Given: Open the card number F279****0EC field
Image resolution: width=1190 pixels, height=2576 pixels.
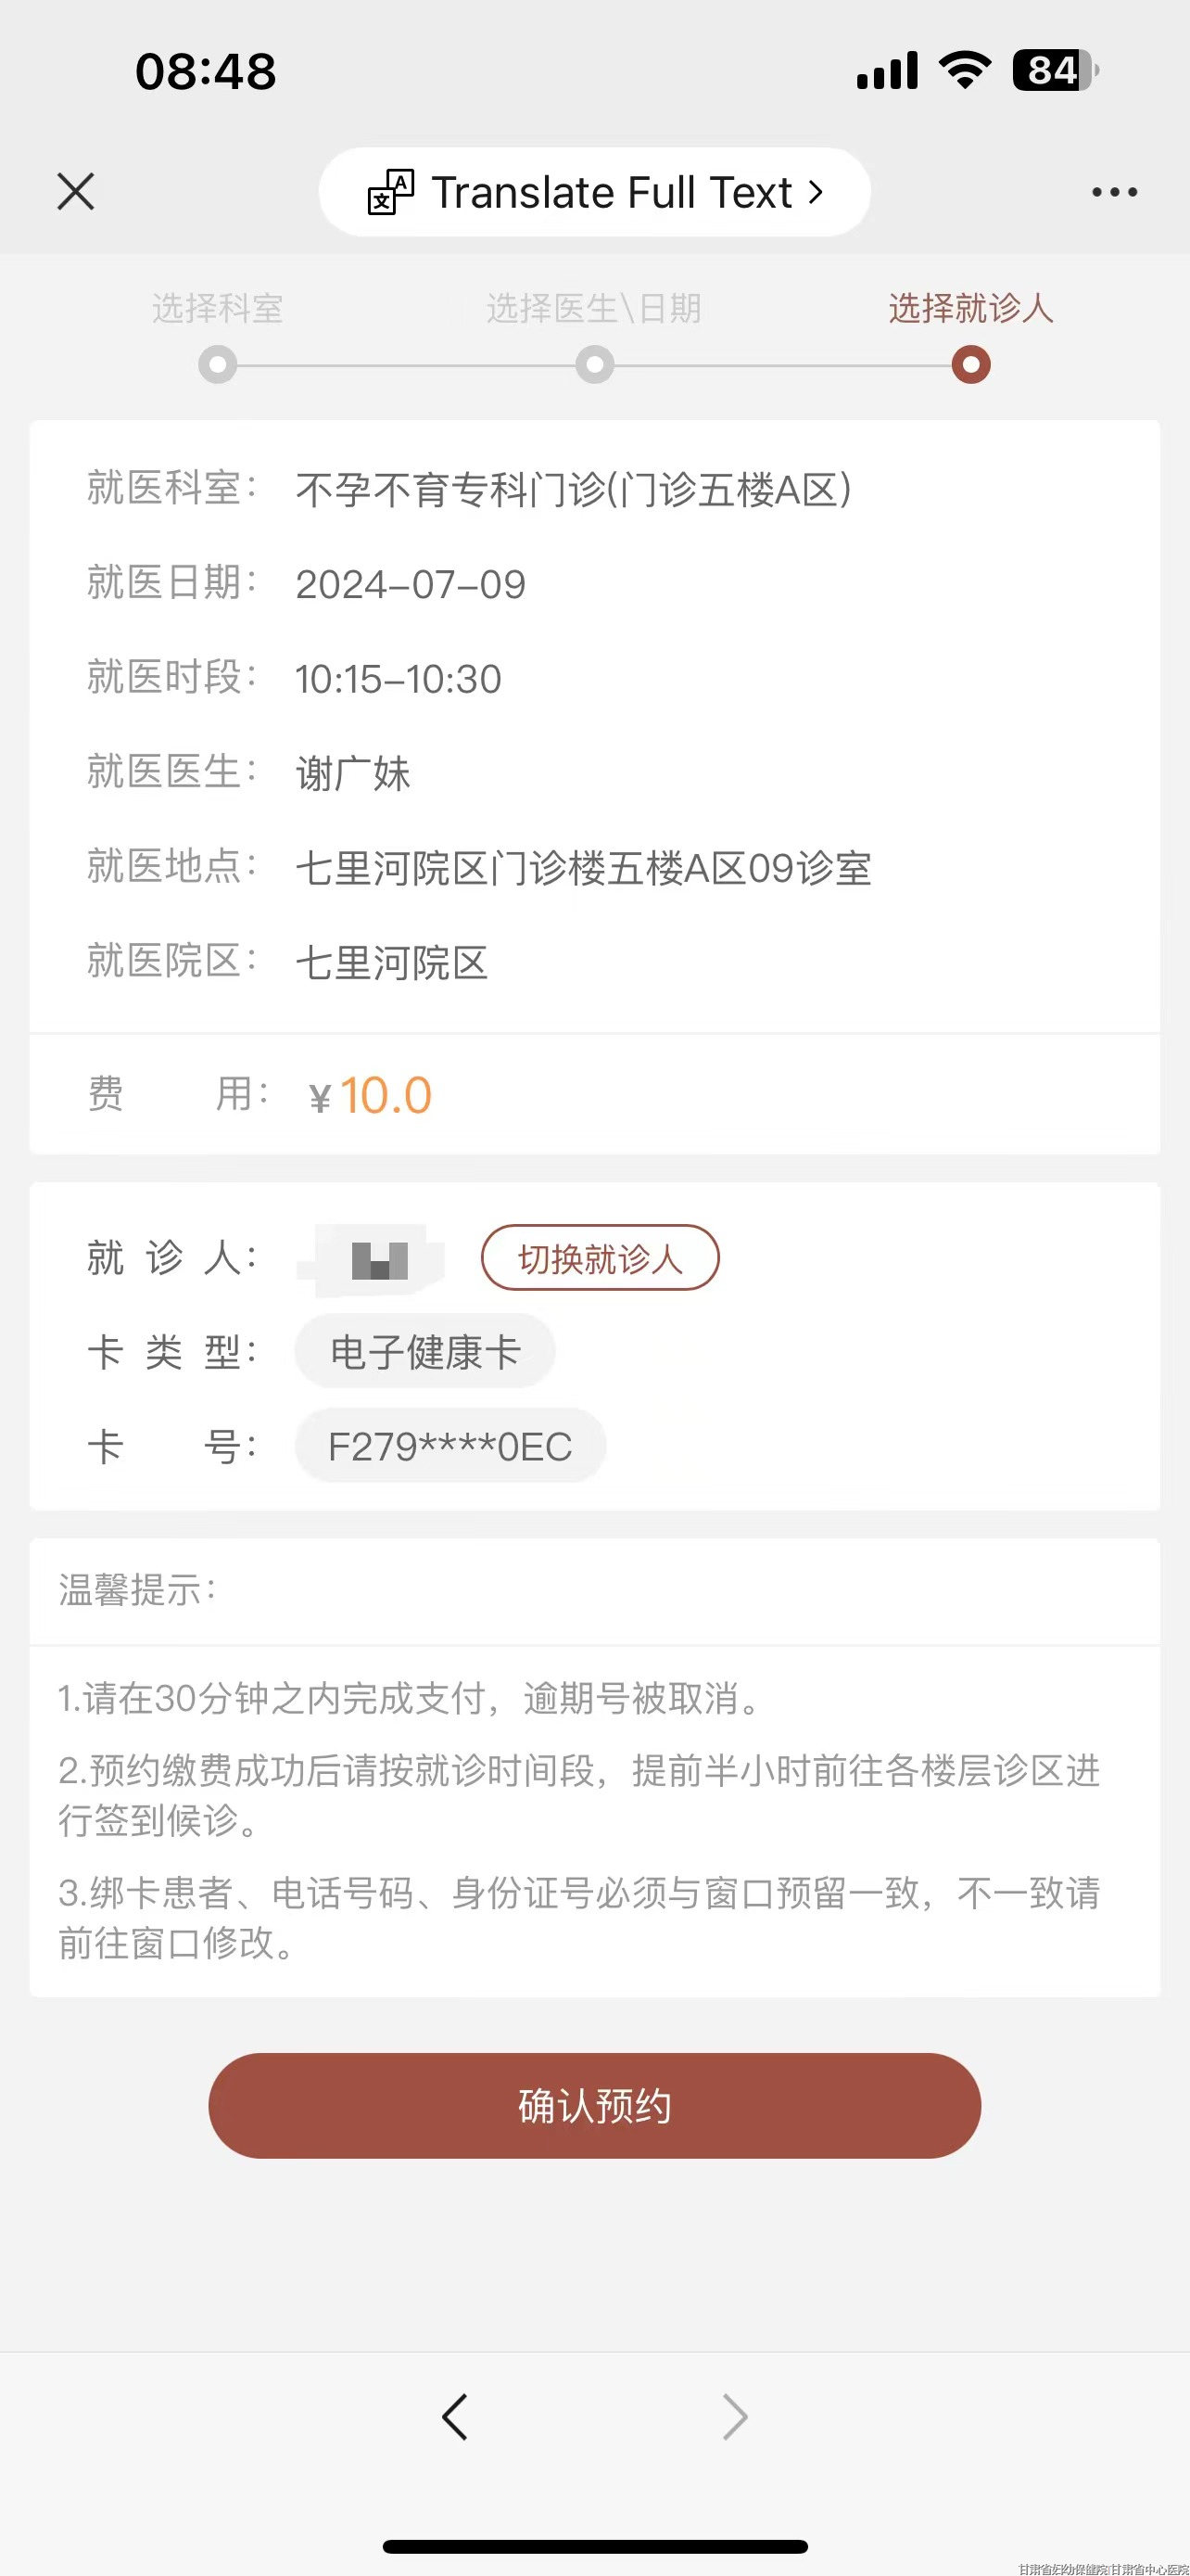Looking at the screenshot, I should (450, 1446).
